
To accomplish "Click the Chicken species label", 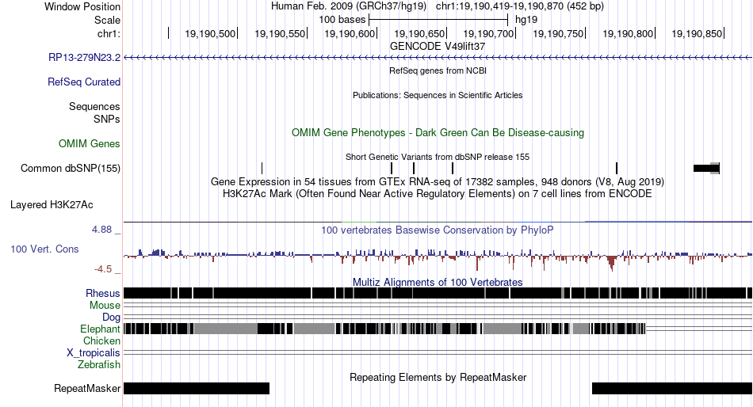I will click(x=101, y=340).
